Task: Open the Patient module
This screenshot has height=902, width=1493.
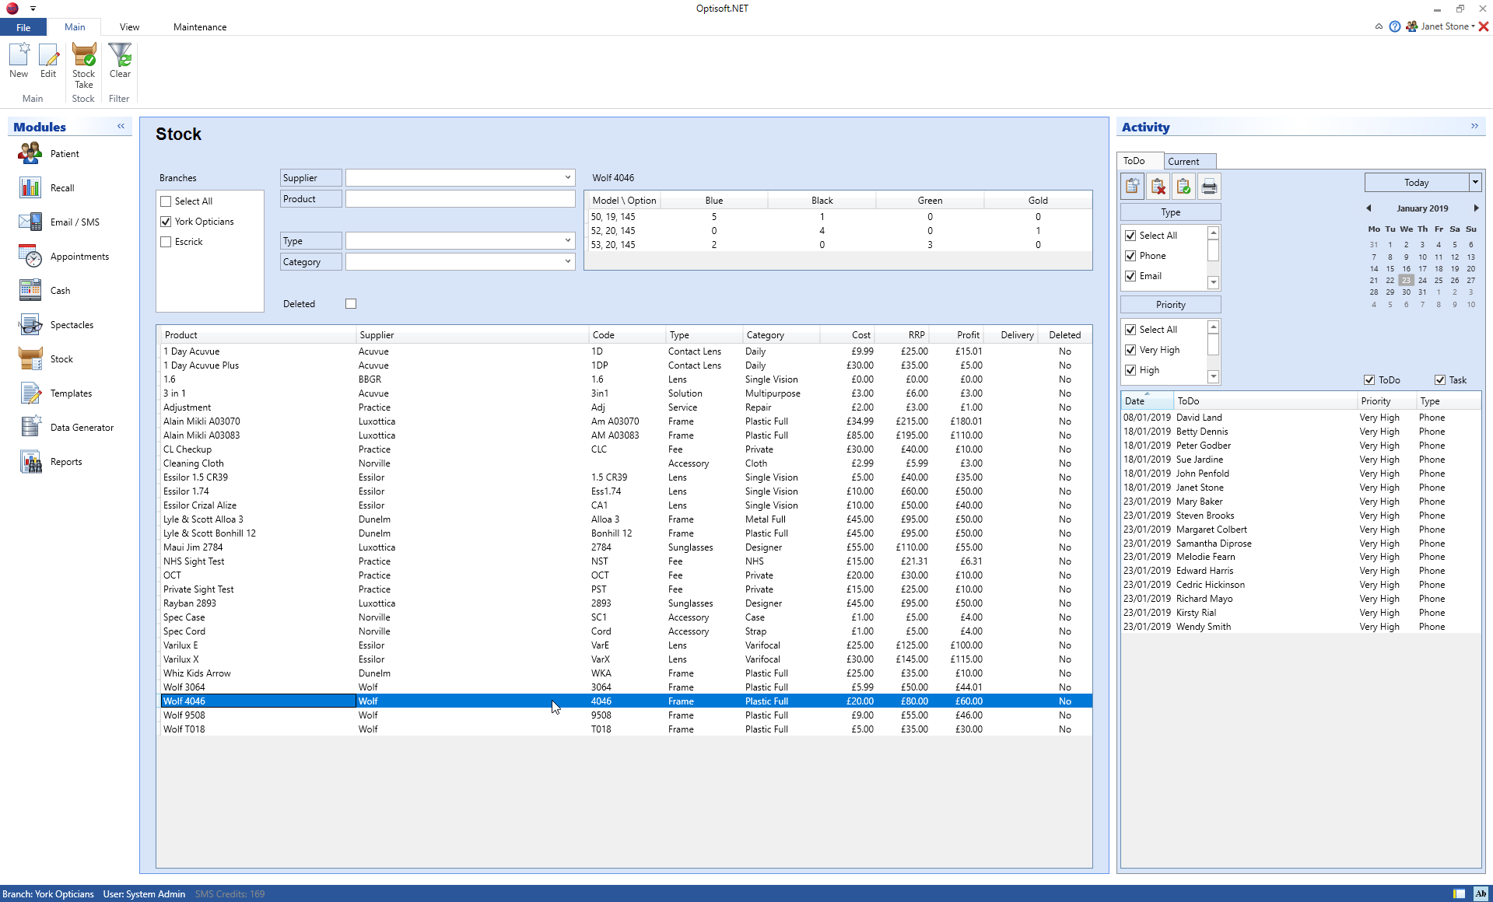Action: pyautogui.click(x=65, y=153)
